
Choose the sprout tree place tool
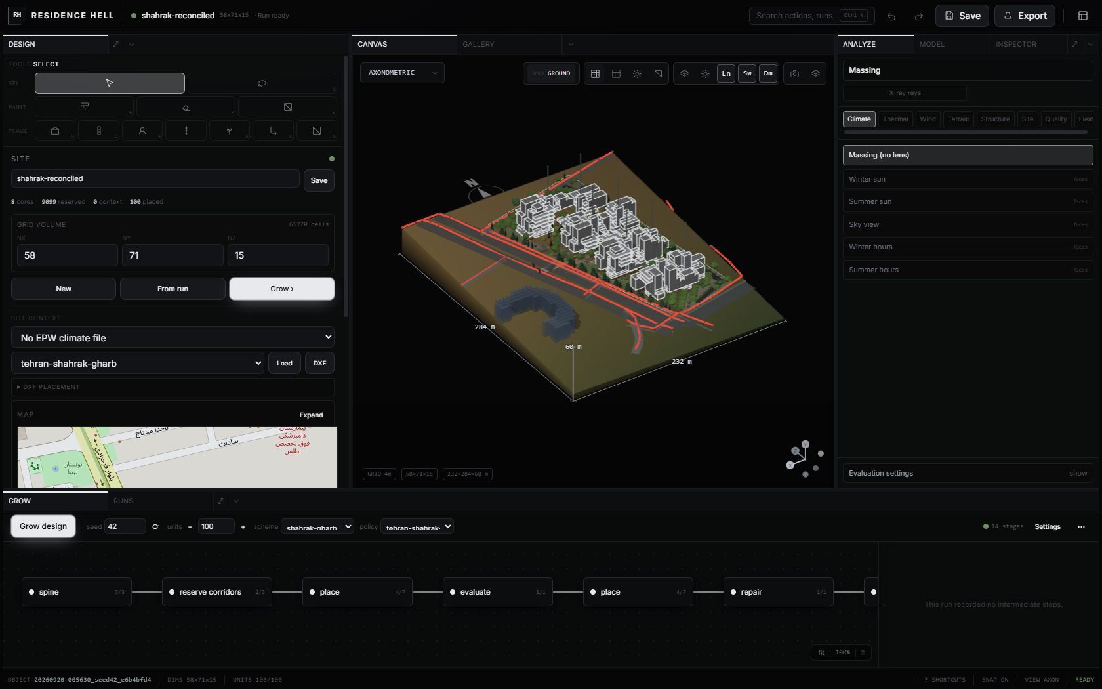[x=229, y=131]
